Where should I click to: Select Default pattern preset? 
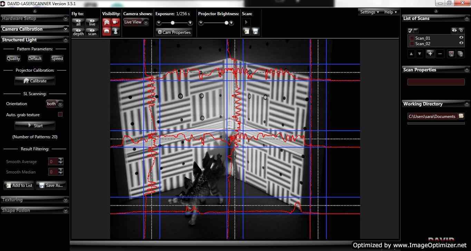(35, 59)
